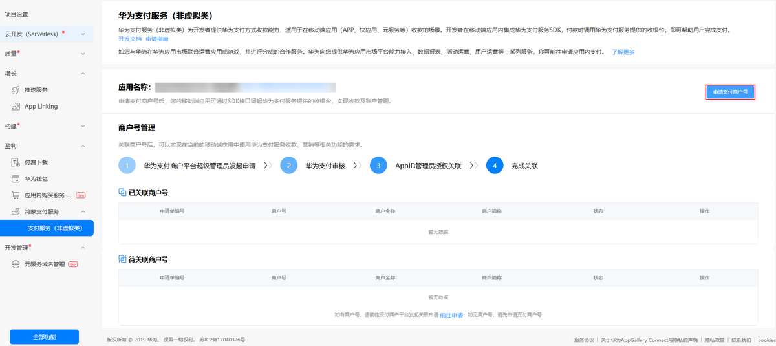Expand the 构建 sidebar section chevron
Screen dimensions: 776x346
[83, 126]
